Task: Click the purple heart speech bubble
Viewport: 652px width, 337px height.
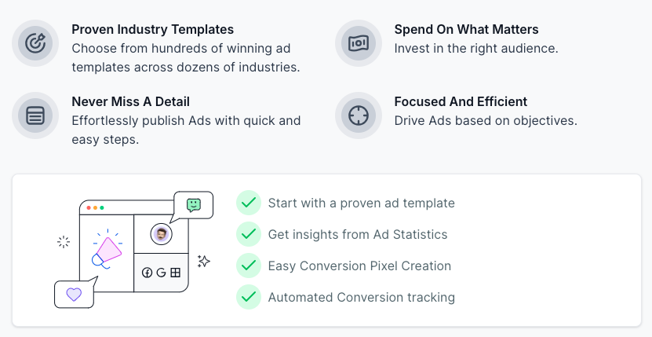Action: click(x=74, y=295)
